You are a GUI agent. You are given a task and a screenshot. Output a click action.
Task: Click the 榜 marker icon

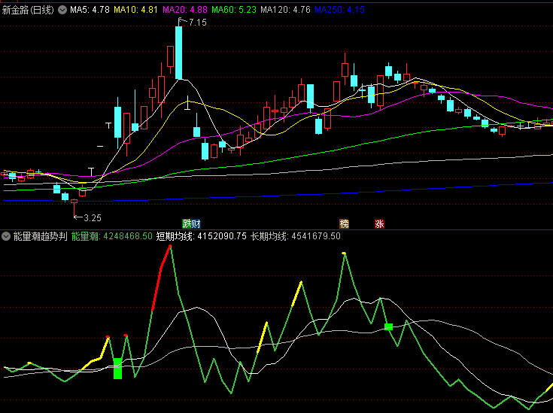click(x=345, y=223)
